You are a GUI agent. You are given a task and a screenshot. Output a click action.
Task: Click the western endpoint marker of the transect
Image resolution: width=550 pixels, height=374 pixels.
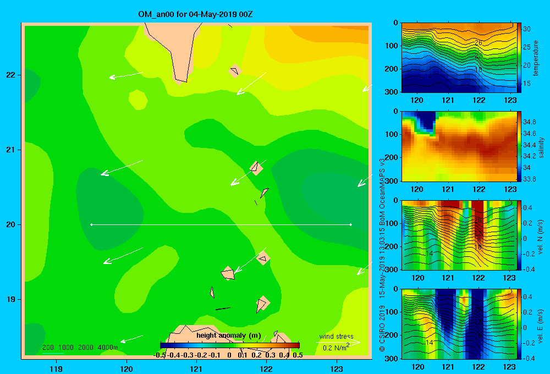pyautogui.click(x=91, y=224)
